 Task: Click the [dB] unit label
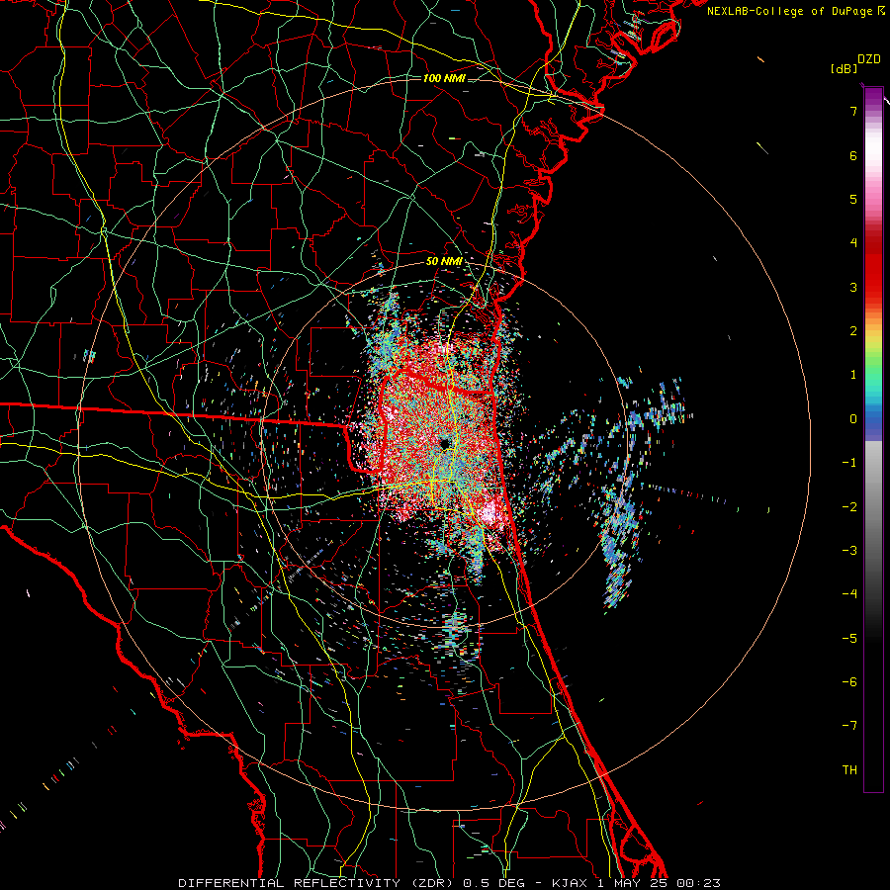844,68
